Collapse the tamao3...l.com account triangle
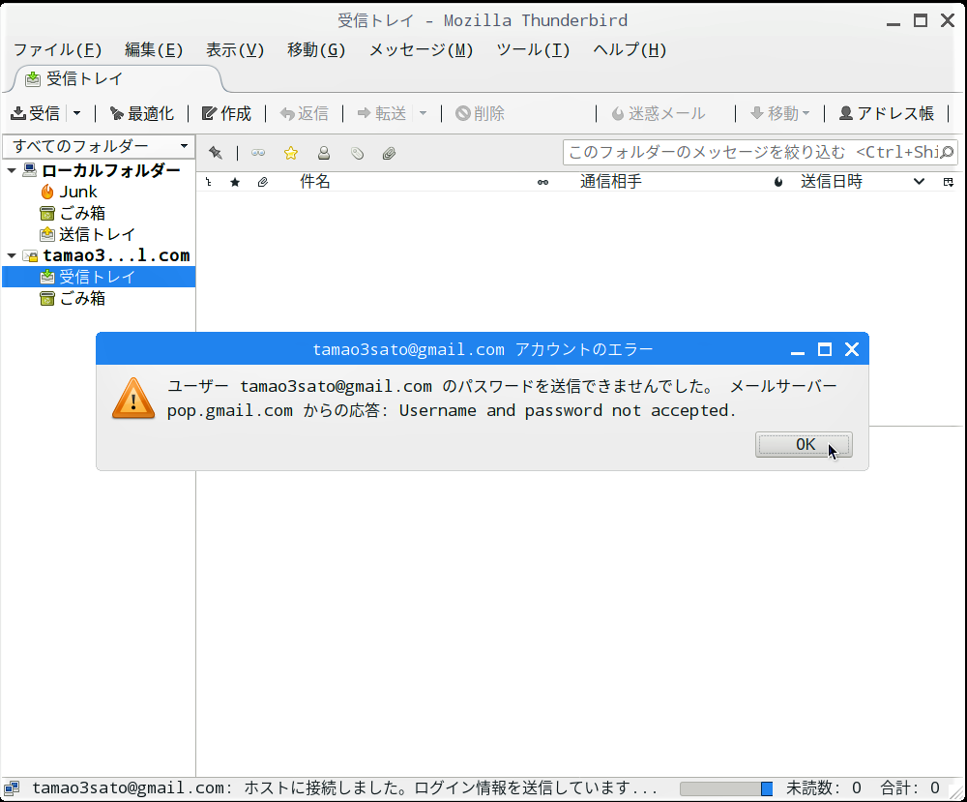The image size is (967, 802). (12, 255)
